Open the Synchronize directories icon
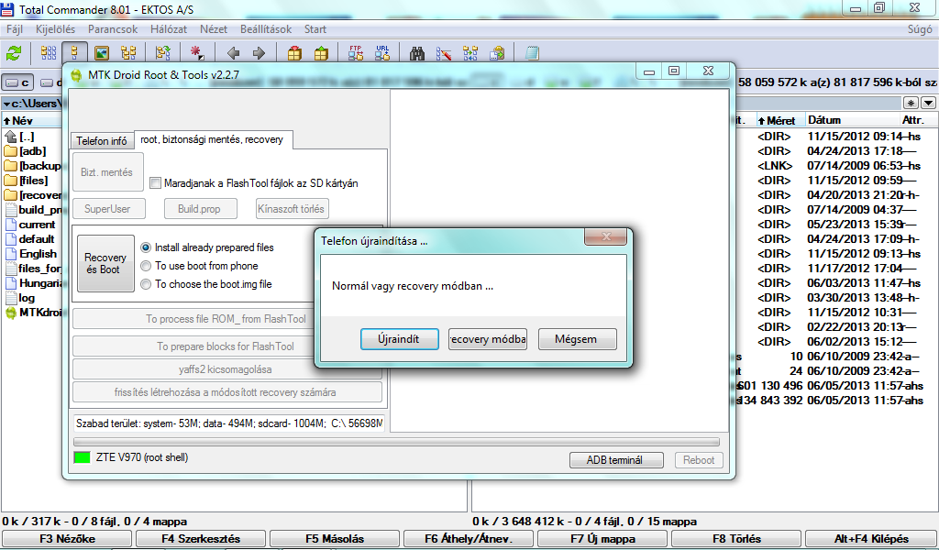939x550 pixels. point(470,53)
